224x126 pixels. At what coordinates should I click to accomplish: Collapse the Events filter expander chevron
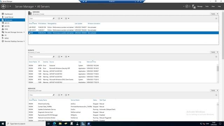216,57
